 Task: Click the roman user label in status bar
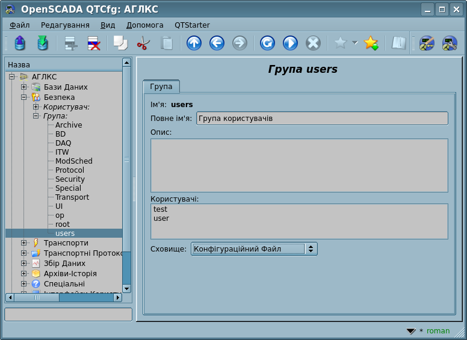(438, 331)
